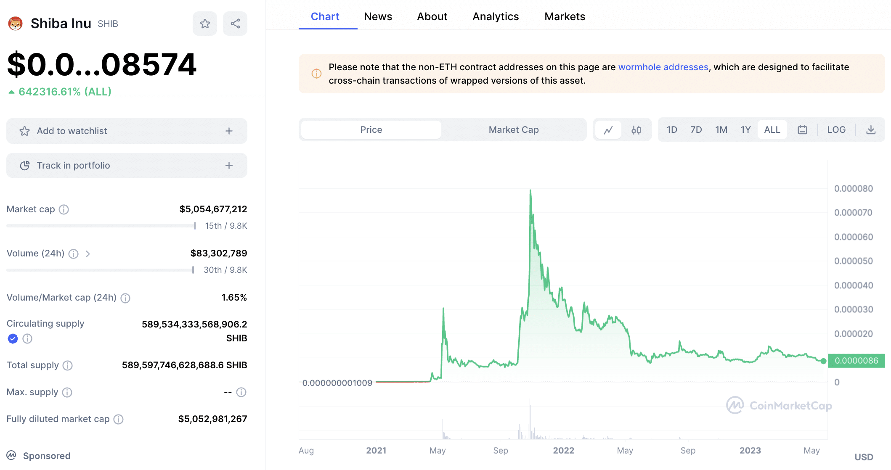Open Volume/Market cap info icon
Viewport: 891px width, 470px height.
125,298
